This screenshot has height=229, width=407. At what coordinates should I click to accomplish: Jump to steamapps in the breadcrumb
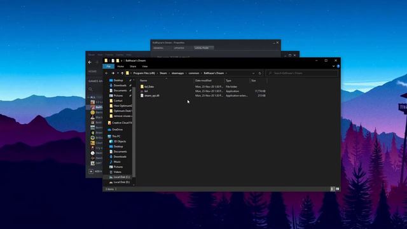click(178, 73)
